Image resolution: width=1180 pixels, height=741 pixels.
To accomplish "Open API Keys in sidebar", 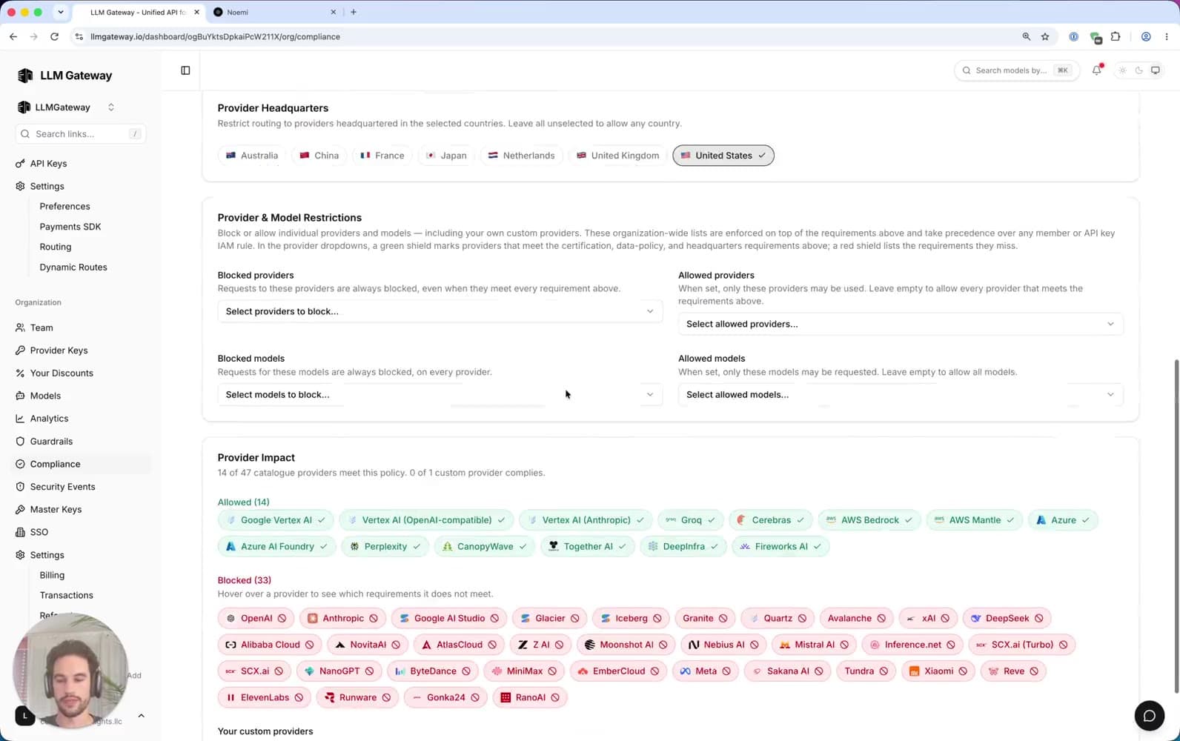I will click(x=48, y=164).
